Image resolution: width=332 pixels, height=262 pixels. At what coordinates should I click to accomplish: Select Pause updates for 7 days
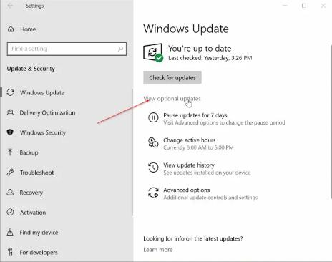(195, 115)
